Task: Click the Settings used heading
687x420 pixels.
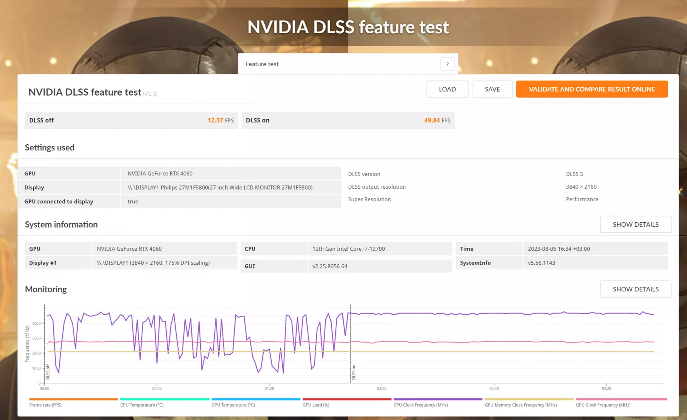Action: click(50, 148)
